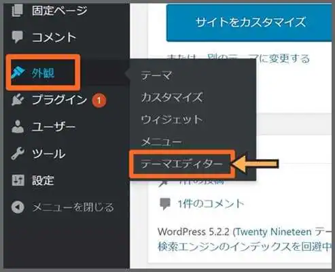Click the 外観 paintbrush icon

[x=18, y=73]
